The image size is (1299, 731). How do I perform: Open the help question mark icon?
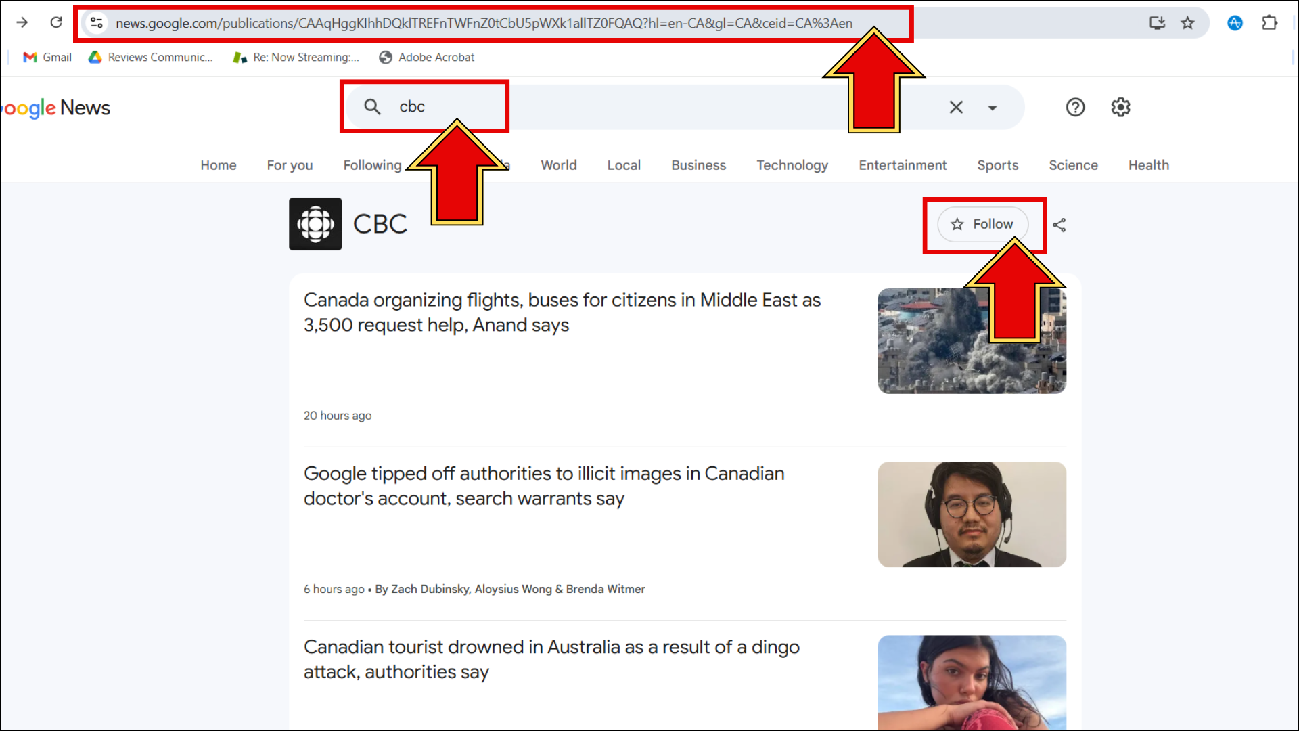pyautogui.click(x=1075, y=107)
